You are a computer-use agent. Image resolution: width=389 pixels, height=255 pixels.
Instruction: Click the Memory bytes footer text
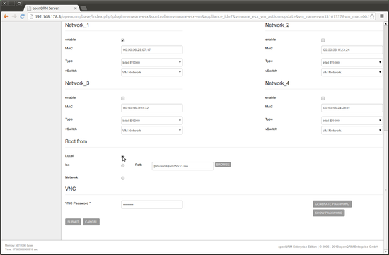click(x=19, y=245)
